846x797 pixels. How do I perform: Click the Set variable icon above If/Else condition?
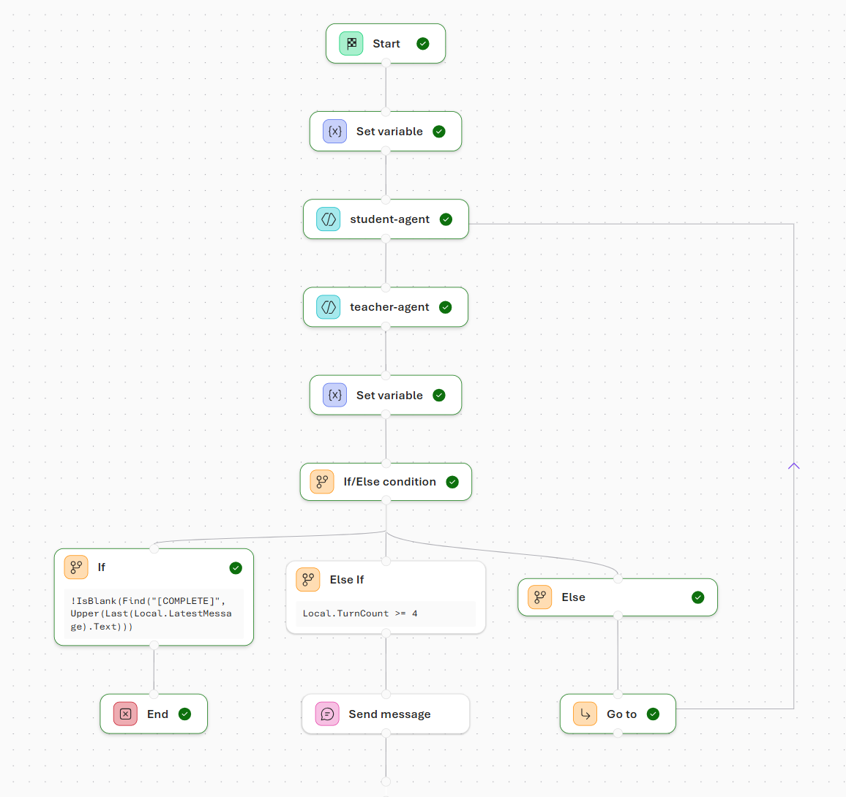(334, 395)
